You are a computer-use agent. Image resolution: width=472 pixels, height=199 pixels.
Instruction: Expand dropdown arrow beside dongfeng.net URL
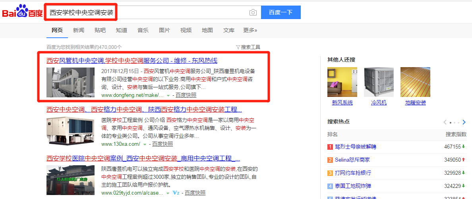point(168,95)
